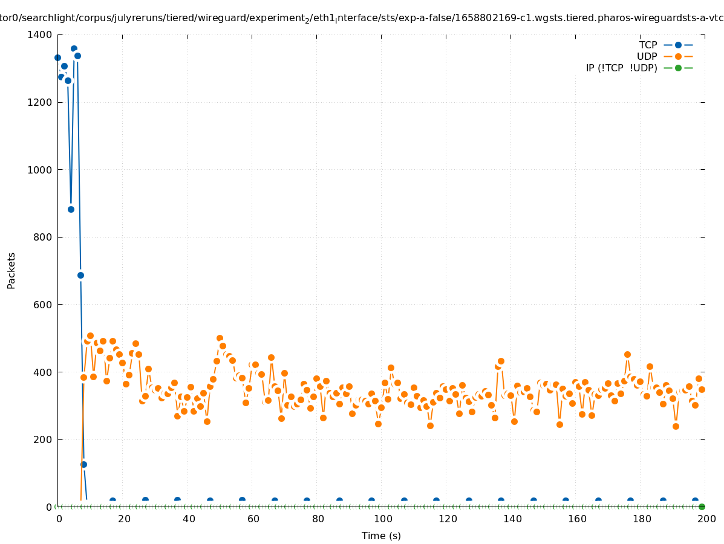Click the green IP legend marker

678,68
